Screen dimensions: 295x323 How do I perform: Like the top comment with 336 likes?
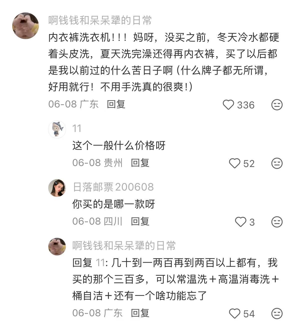click(x=228, y=105)
